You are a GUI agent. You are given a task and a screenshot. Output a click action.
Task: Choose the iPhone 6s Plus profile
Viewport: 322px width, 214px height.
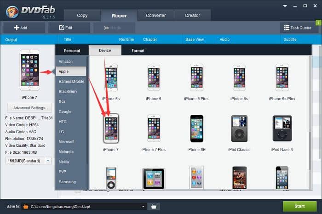click(282, 78)
